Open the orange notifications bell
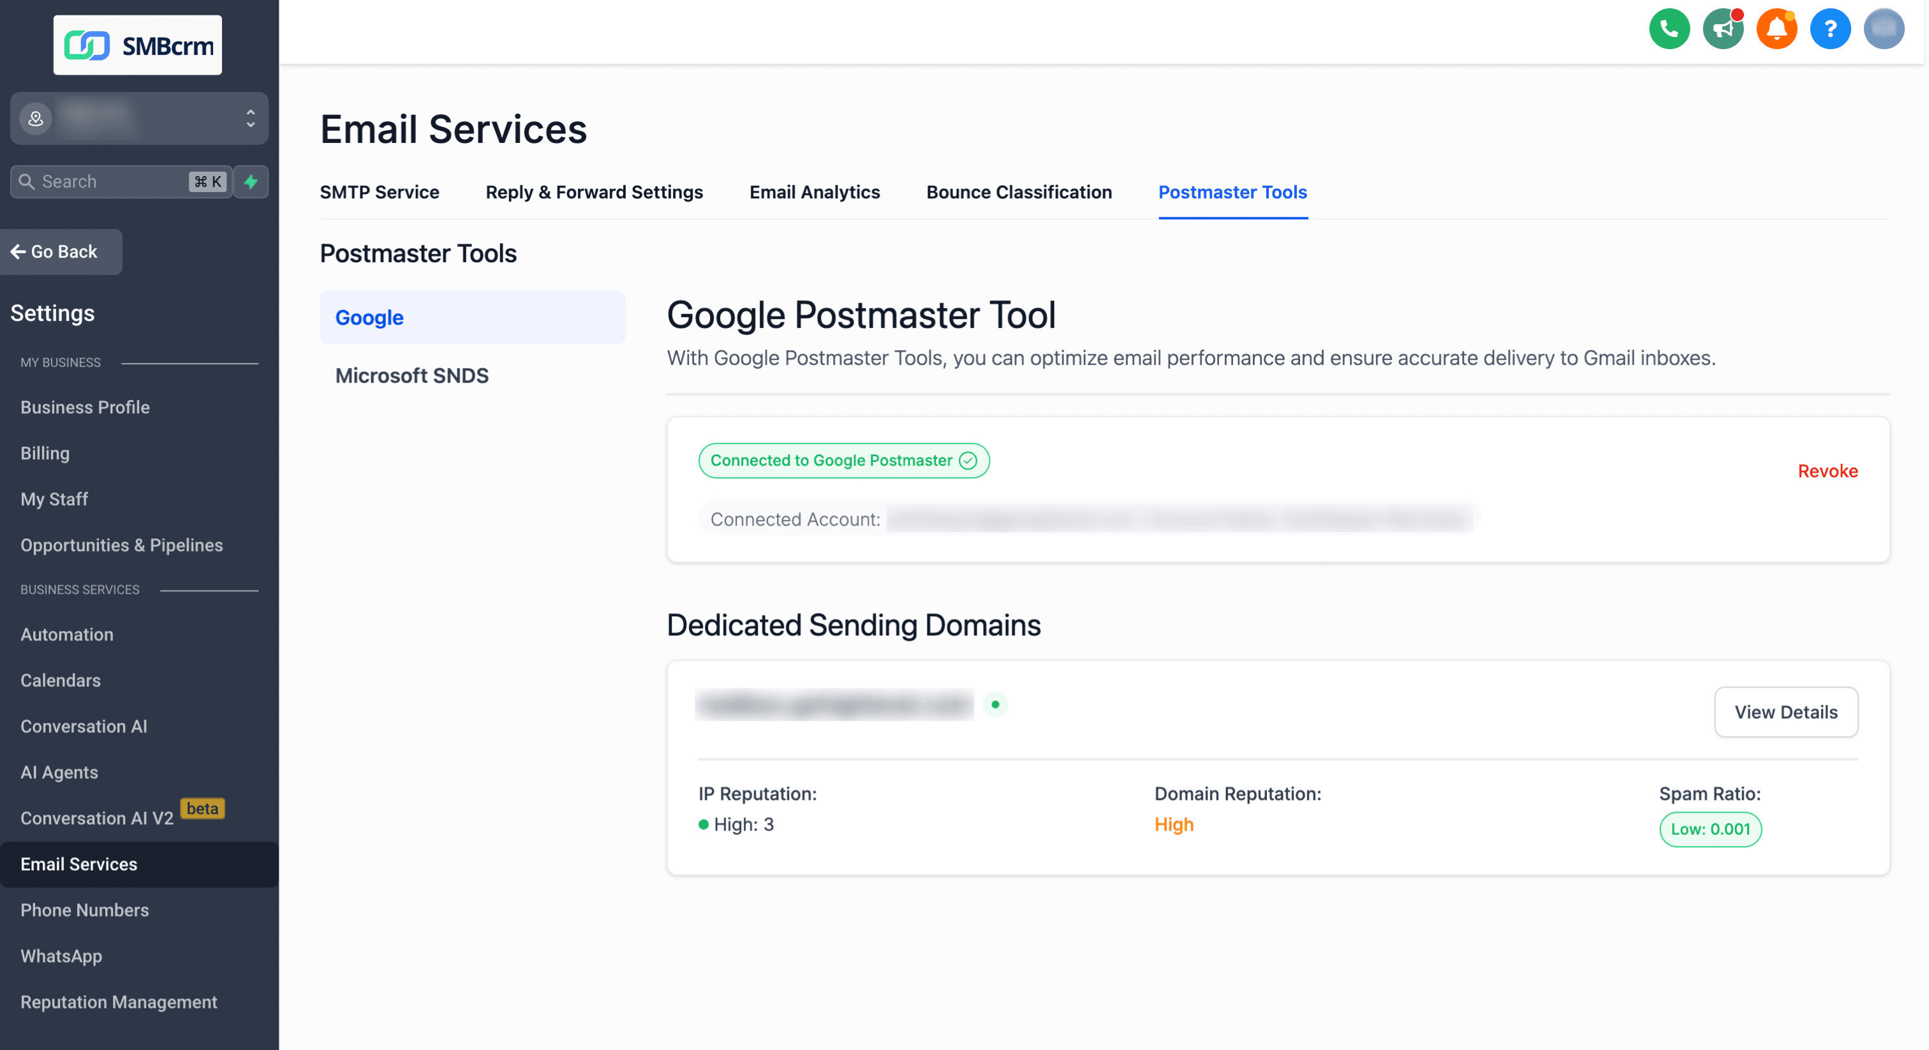The height and width of the screenshot is (1050, 1929). pyautogui.click(x=1777, y=30)
